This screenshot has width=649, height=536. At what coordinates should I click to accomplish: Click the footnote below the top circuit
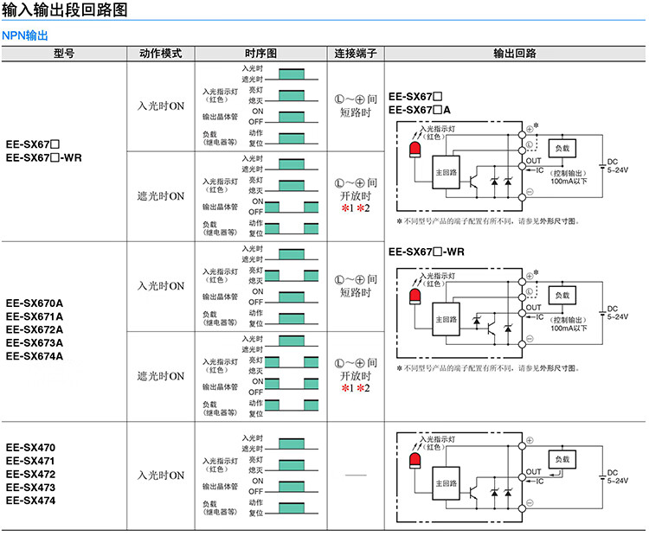(x=487, y=221)
